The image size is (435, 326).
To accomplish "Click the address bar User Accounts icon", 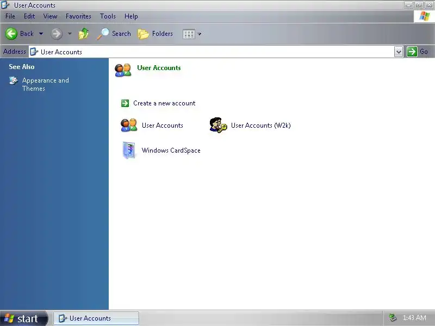I will [x=34, y=52].
